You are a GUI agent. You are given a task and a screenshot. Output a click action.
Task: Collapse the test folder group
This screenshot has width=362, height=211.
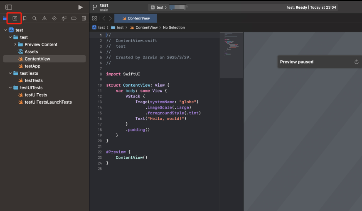tap(10, 37)
